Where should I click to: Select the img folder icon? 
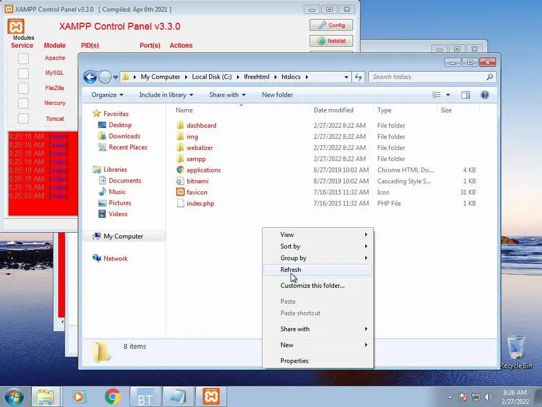[x=180, y=136]
